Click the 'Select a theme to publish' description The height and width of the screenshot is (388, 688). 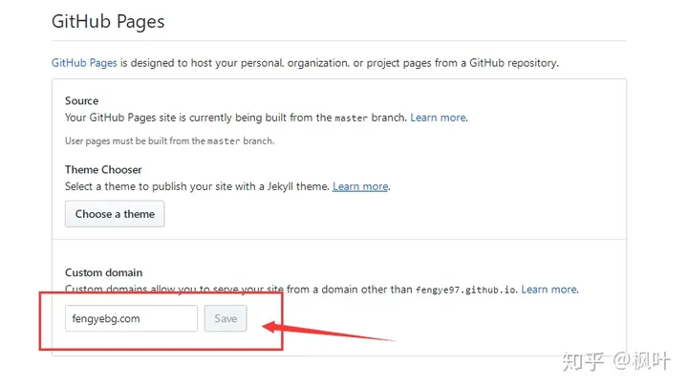coord(197,186)
